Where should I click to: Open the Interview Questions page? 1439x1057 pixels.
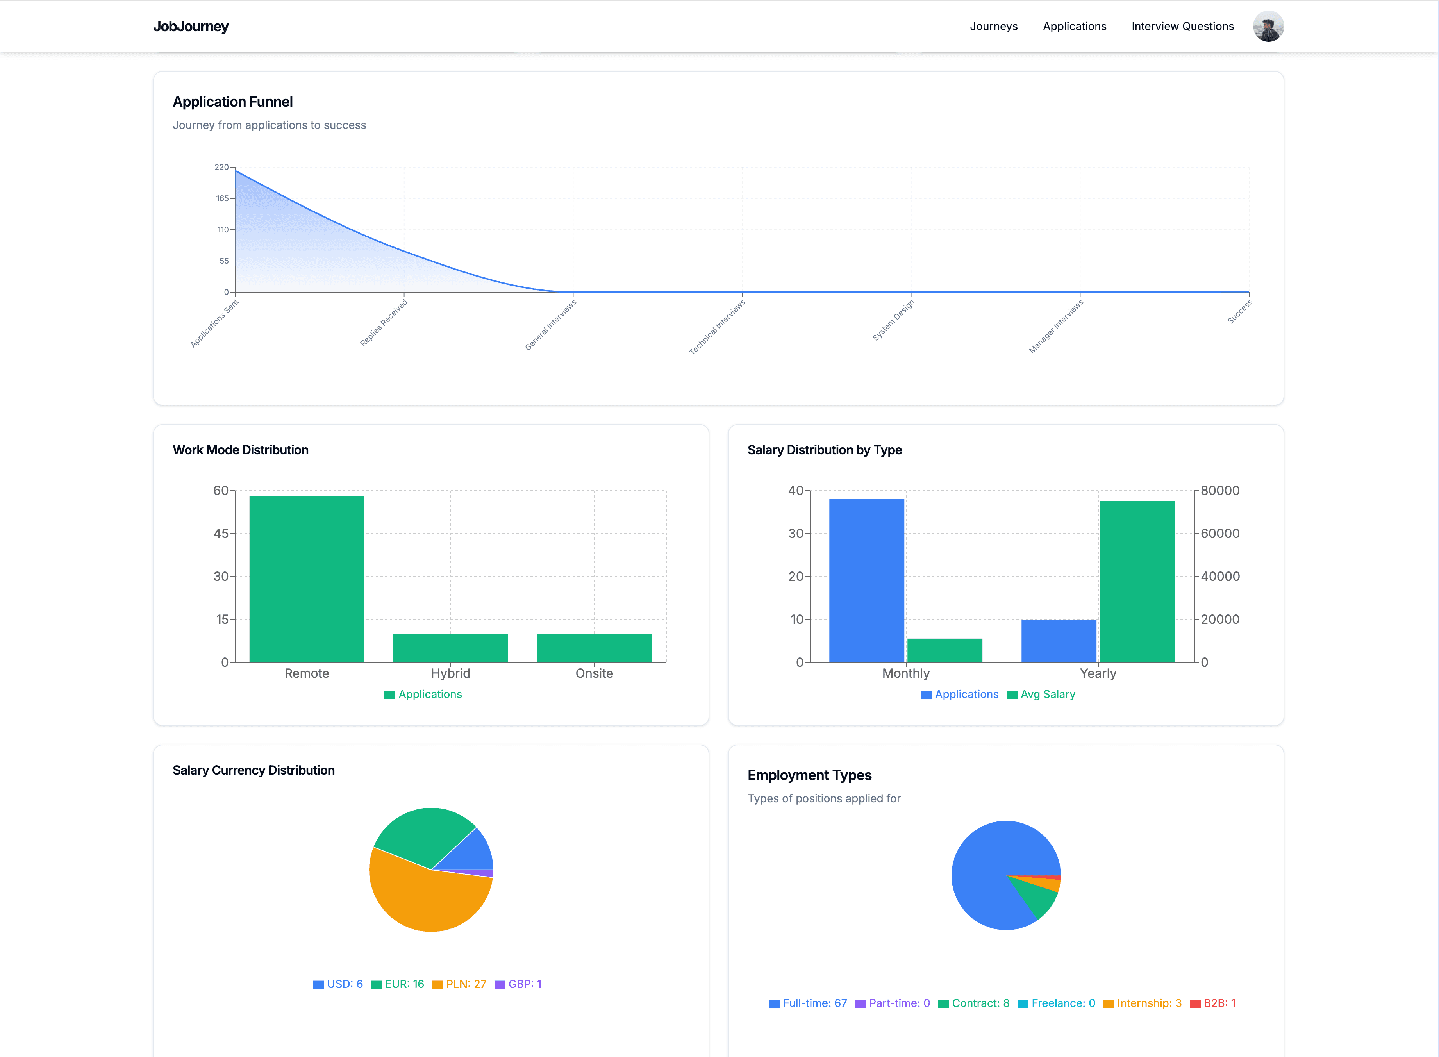point(1182,26)
